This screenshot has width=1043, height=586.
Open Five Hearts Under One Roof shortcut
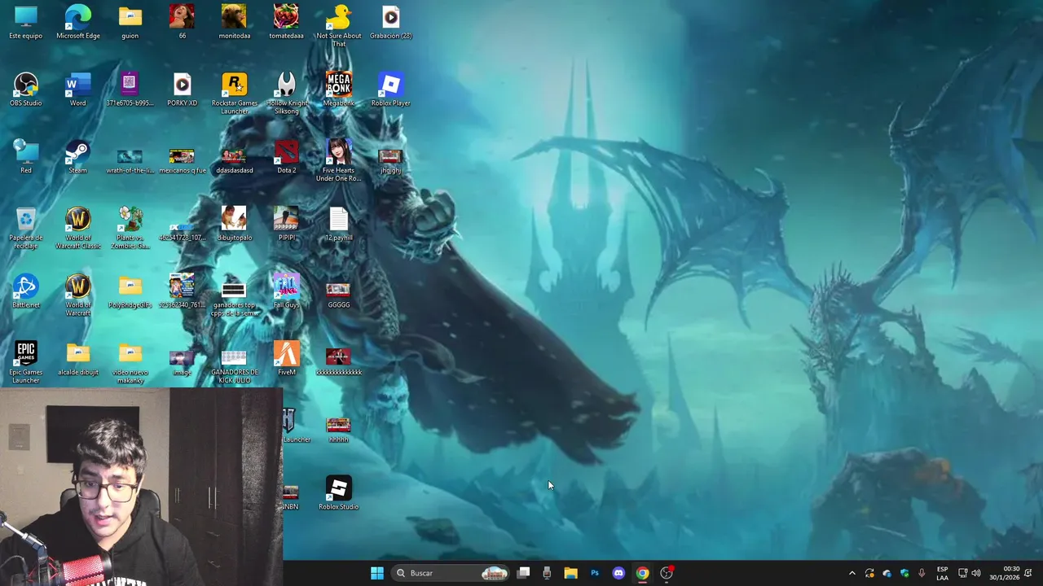point(338,160)
